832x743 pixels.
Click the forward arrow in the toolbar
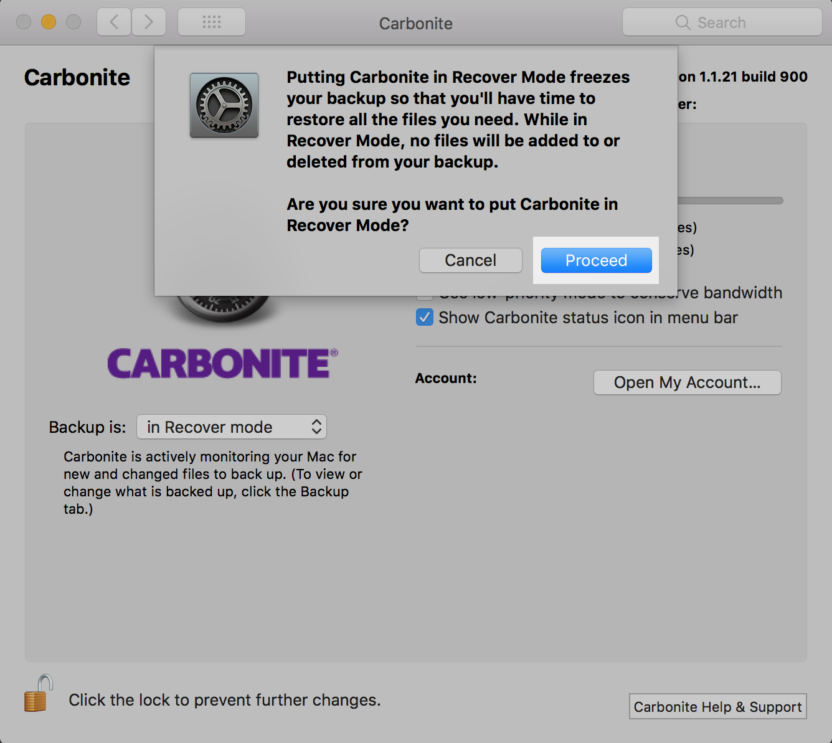pos(149,22)
